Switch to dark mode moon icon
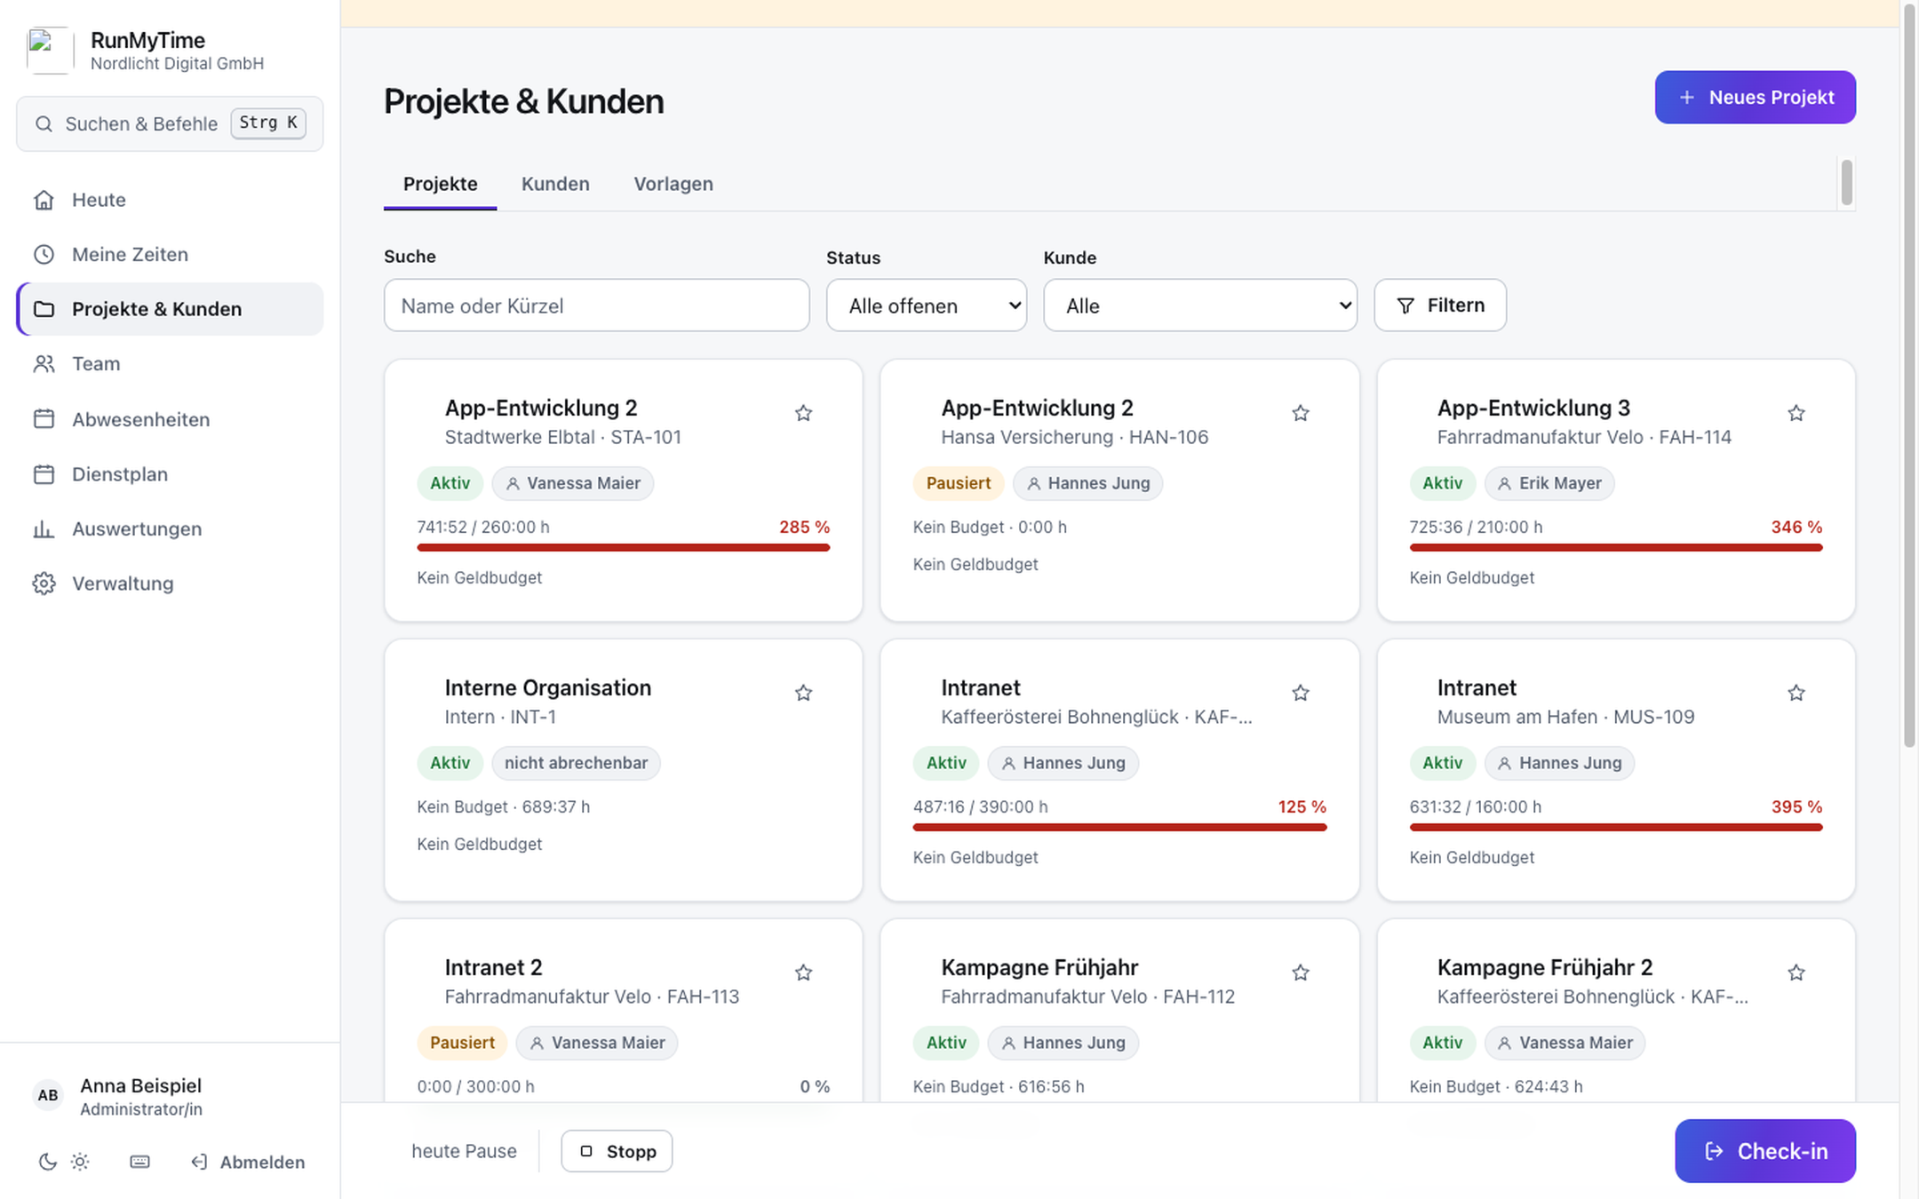1919x1199 pixels. (48, 1162)
